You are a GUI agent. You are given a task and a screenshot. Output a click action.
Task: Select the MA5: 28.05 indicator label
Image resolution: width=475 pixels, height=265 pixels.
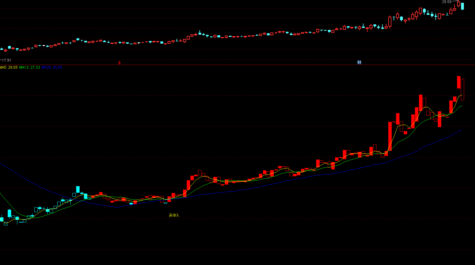[x=9, y=67]
